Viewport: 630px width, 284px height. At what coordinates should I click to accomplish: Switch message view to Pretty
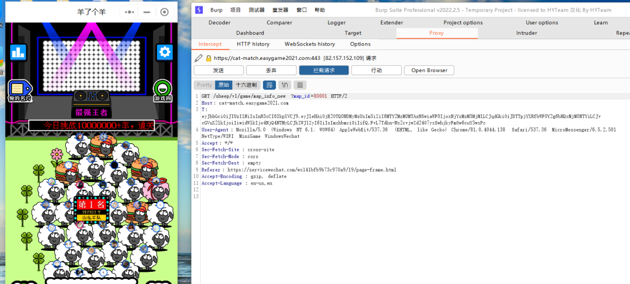(x=205, y=84)
